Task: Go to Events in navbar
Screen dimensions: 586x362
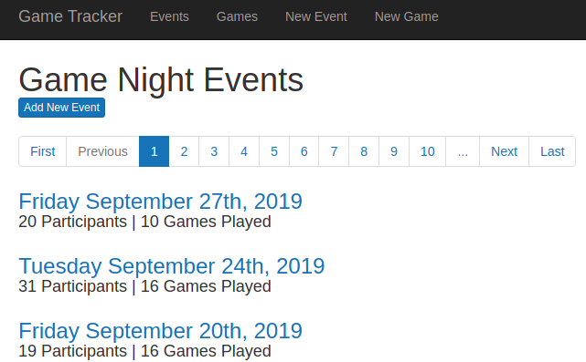Action: pos(169,16)
